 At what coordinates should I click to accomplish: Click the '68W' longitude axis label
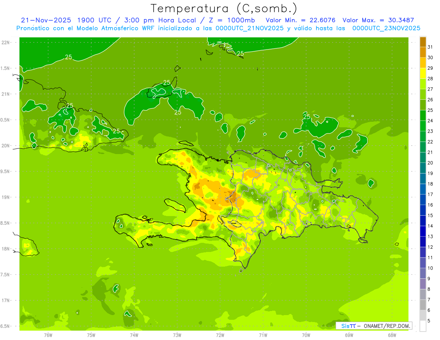(392, 335)
